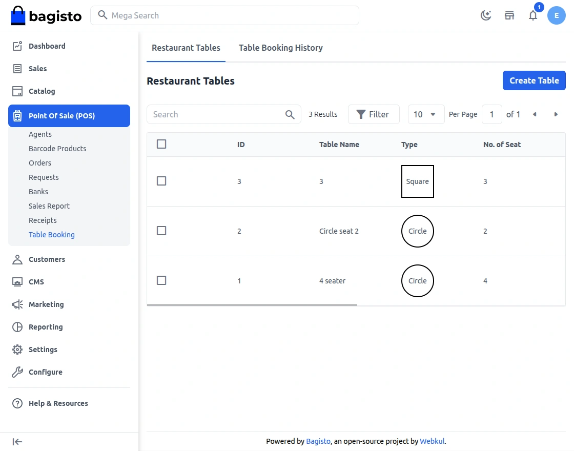Open Agents submenu item
The height and width of the screenshot is (451, 574).
[40, 134]
